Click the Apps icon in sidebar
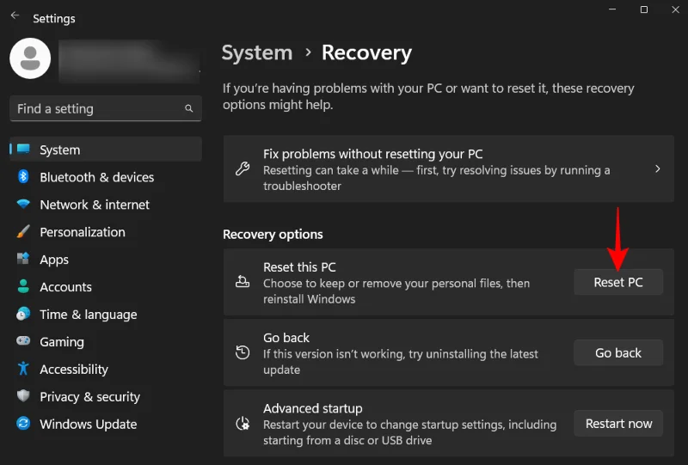The height and width of the screenshot is (465, 688). 23,259
